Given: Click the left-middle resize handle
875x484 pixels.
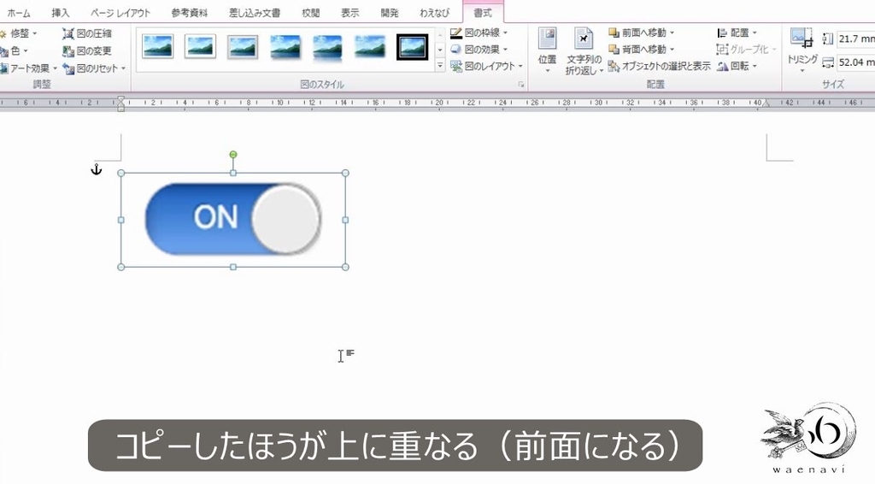Looking at the screenshot, I should tap(121, 220).
